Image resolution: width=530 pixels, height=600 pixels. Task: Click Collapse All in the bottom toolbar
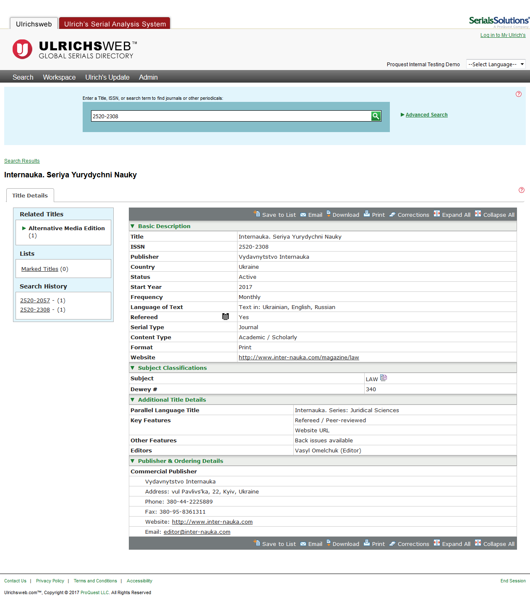(x=495, y=543)
